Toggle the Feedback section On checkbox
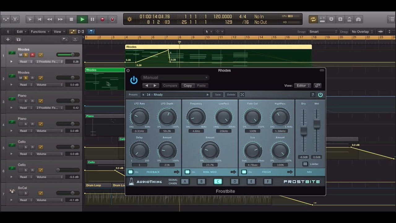 131,172
